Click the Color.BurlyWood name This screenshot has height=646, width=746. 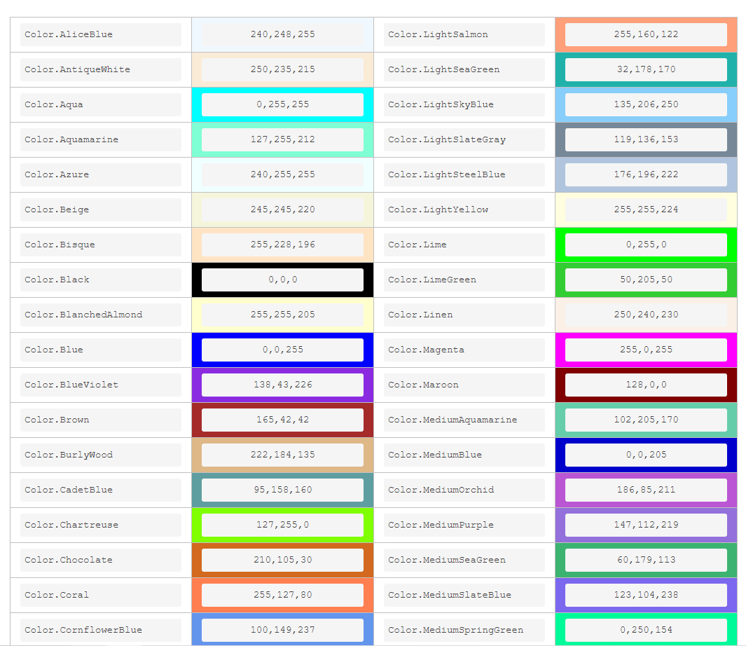point(101,455)
